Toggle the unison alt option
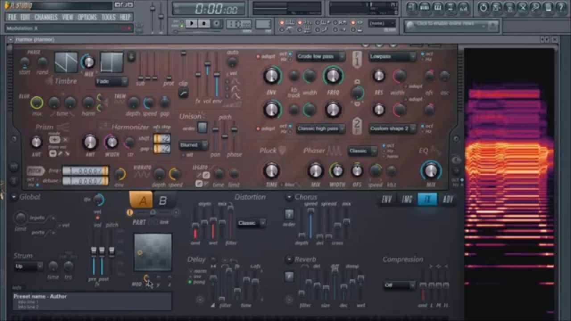The height and width of the screenshot is (321, 571). [x=187, y=155]
